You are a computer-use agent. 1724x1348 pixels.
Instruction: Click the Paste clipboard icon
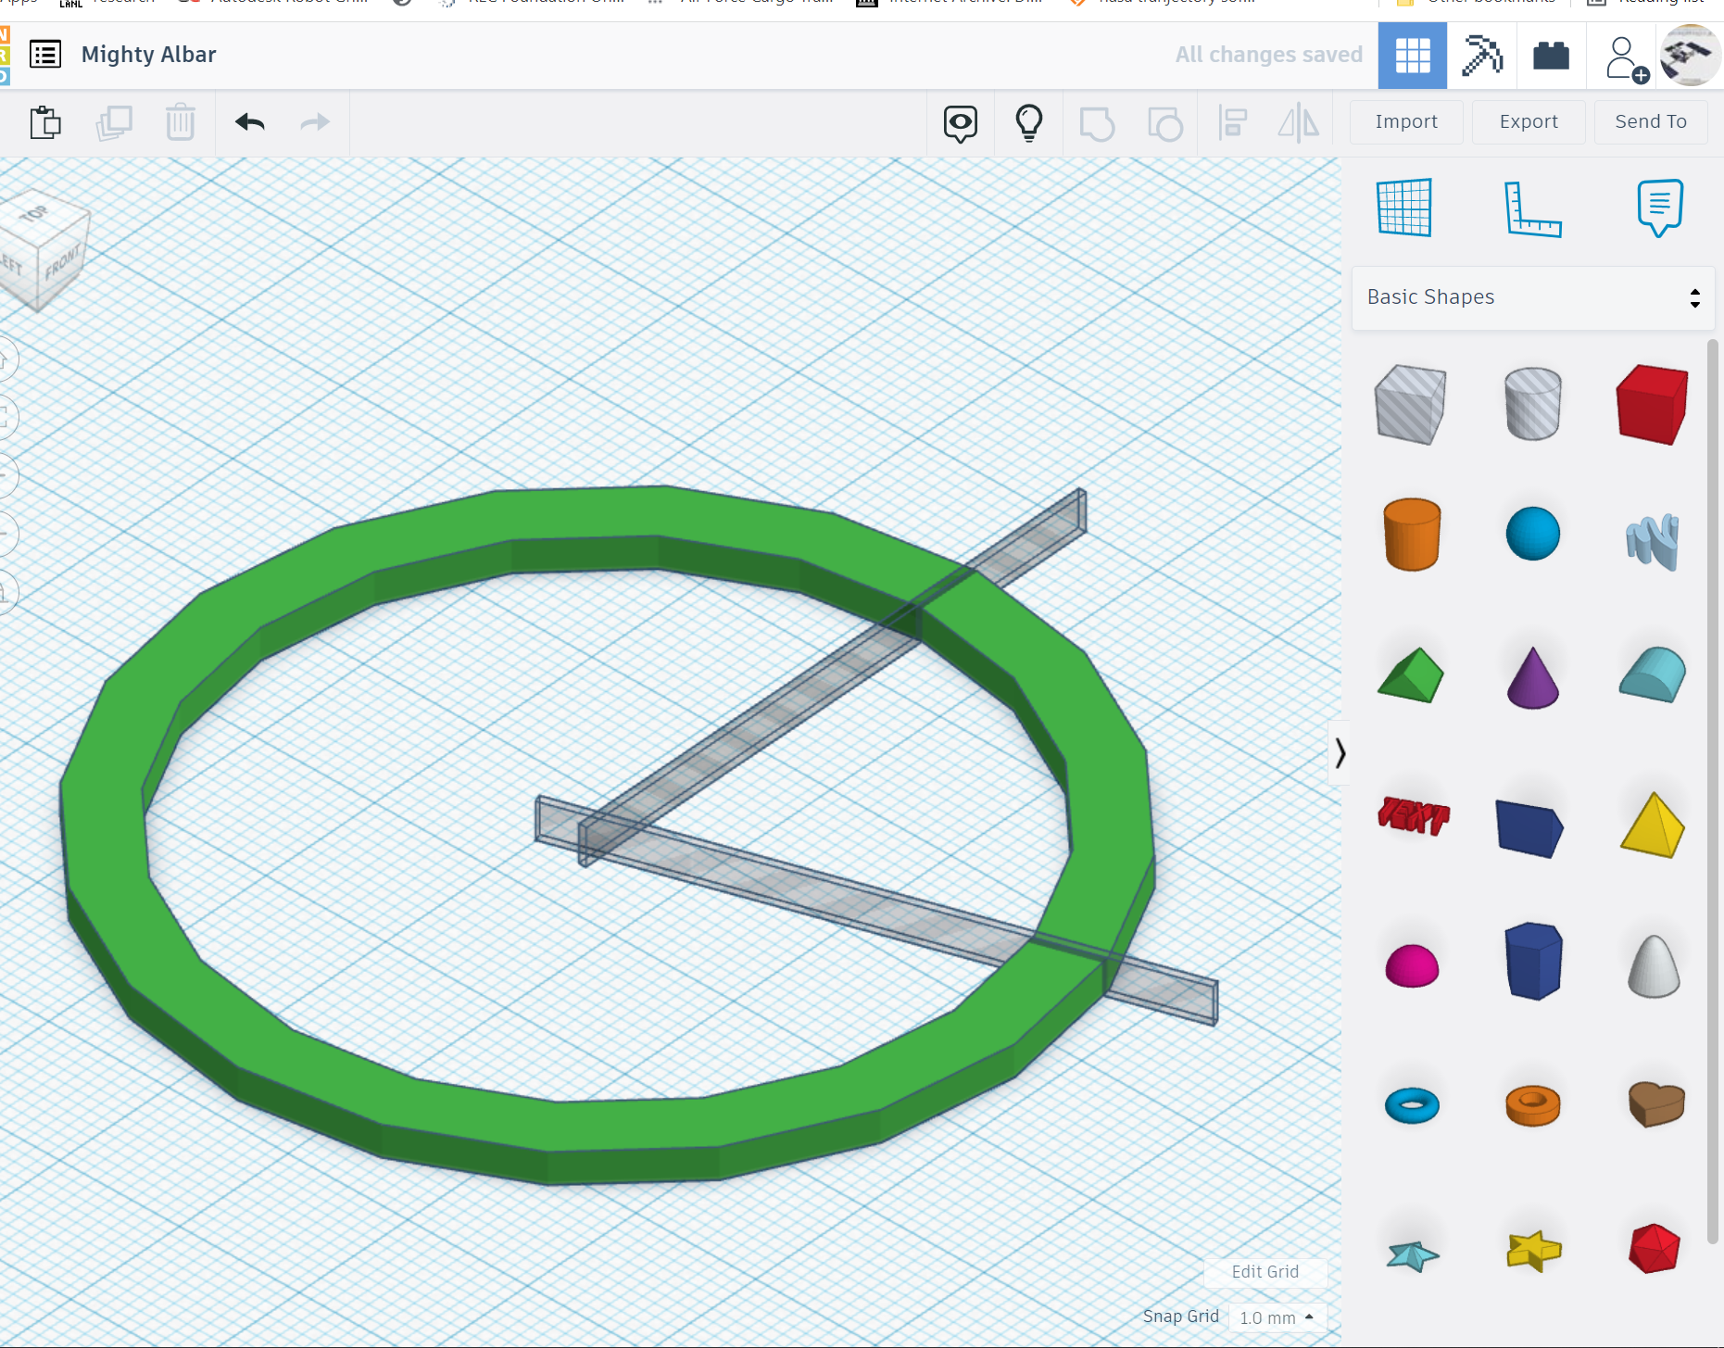tap(44, 122)
